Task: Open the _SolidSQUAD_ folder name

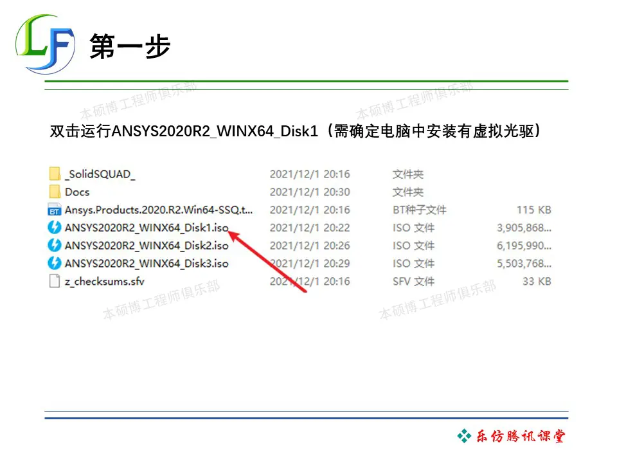Action: pyautogui.click(x=100, y=174)
